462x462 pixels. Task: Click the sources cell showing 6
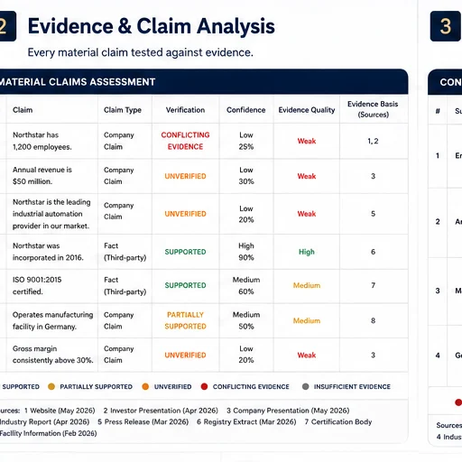[x=373, y=252]
